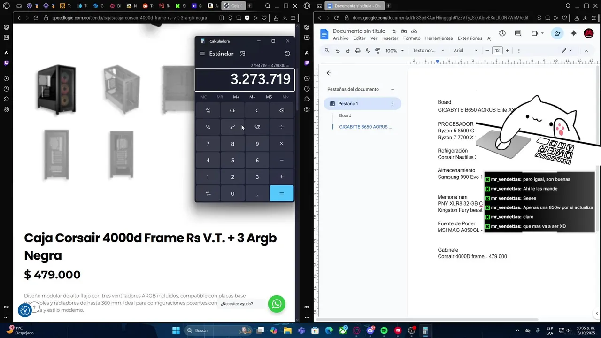The image size is (601, 338).
Task: Open the Editar menu
Action: [x=359, y=38]
